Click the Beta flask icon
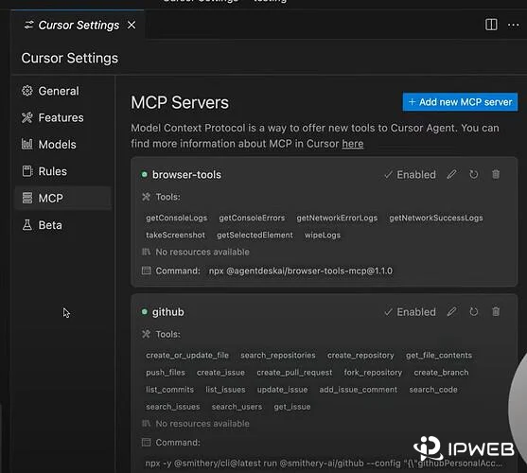 [x=27, y=225]
